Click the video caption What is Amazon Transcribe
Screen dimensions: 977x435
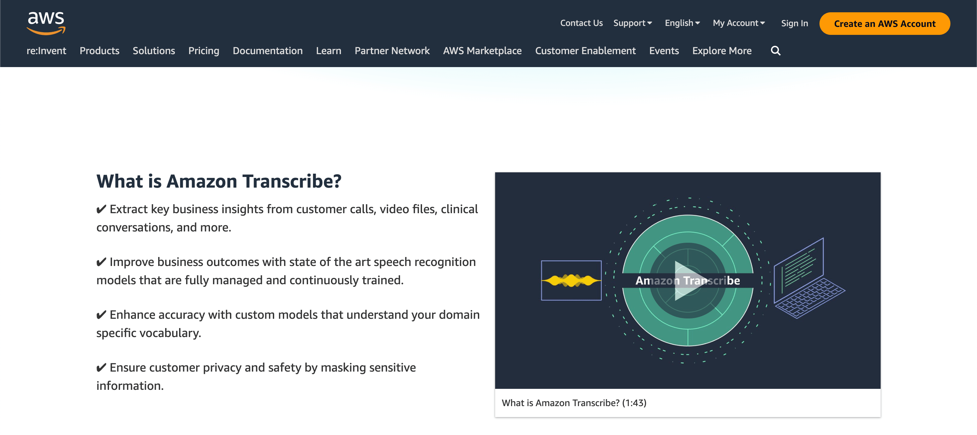pyautogui.click(x=574, y=403)
